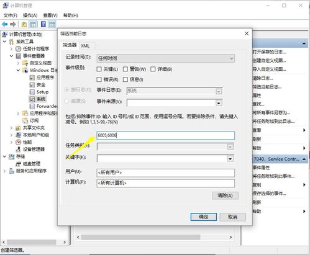
Task: Select 磁盘管理 under 存储
Action: 32,164
